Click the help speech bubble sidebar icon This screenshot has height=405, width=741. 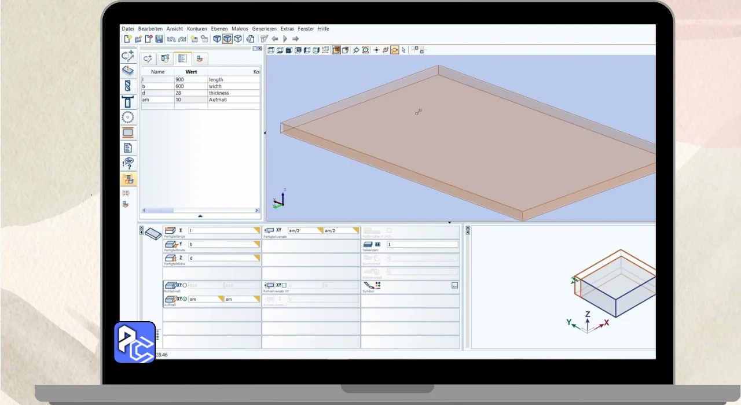[x=128, y=163]
